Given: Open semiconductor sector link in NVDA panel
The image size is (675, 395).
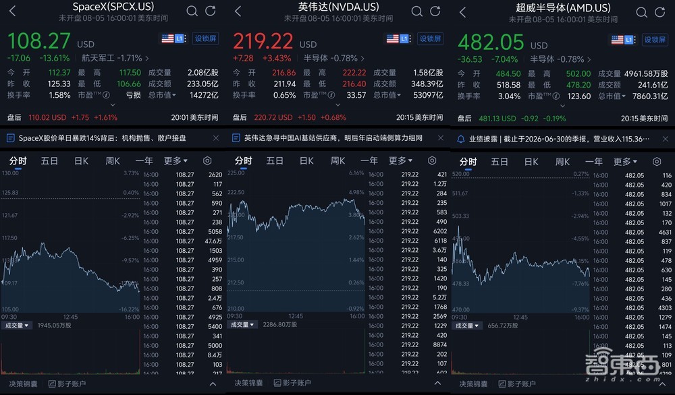Looking at the screenshot, I should pyautogui.click(x=333, y=58).
